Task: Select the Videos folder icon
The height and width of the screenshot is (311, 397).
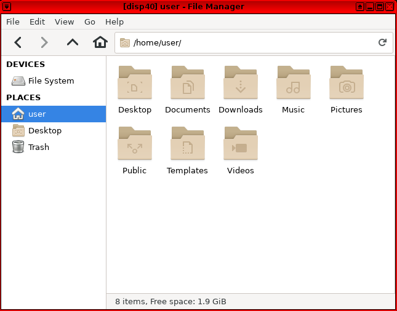Action: [x=241, y=143]
